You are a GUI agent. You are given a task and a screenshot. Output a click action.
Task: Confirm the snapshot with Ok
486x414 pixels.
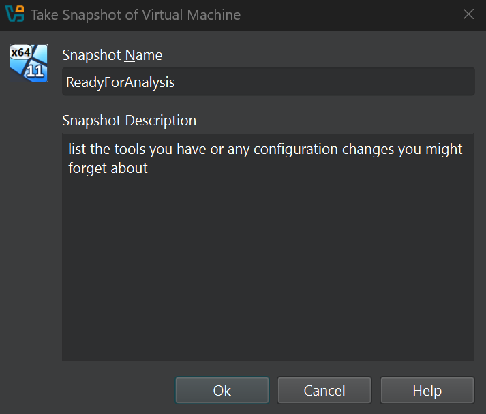[222, 390]
